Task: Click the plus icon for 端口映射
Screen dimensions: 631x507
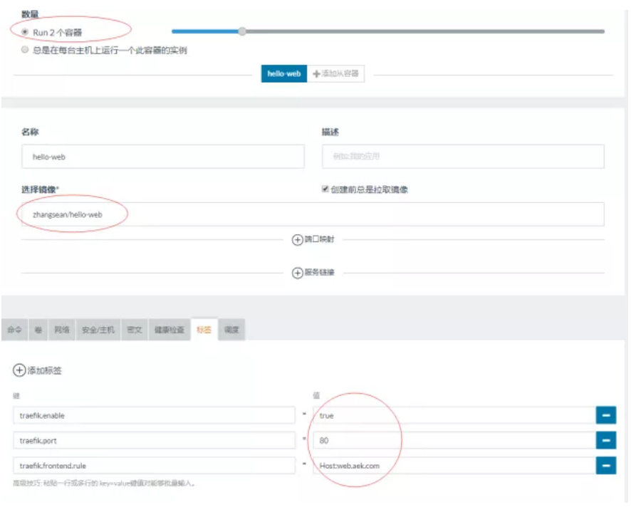Action: (298, 240)
